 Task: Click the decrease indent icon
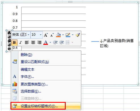(x=55, y=42)
